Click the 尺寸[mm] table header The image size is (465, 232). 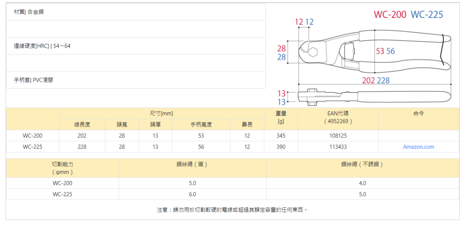coord(161,114)
